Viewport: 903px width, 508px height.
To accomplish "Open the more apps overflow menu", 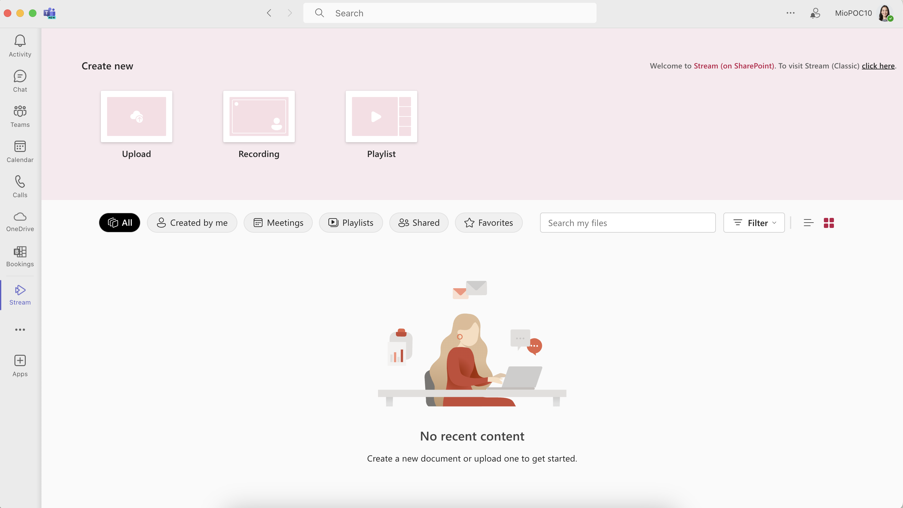I will pyautogui.click(x=20, y=330).
